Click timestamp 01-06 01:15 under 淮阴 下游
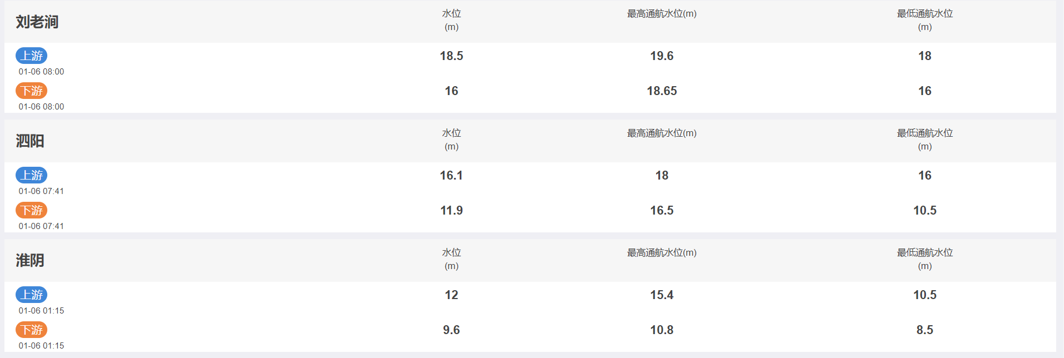 coord(41,346)
